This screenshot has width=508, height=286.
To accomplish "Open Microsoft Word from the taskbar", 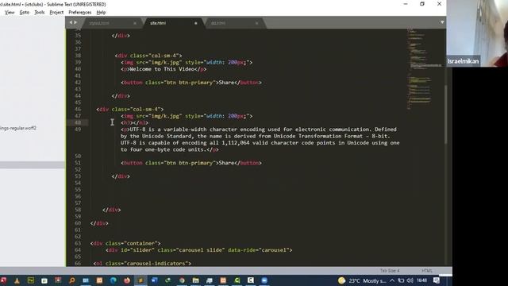I will [x=154, y=280].
